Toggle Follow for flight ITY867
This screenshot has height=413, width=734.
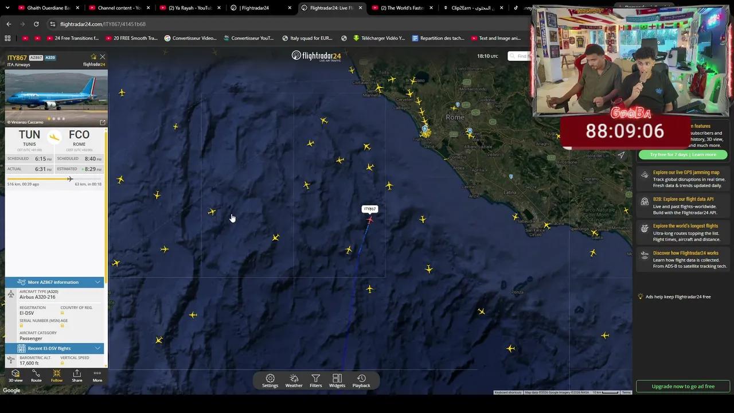click(56, 376)
